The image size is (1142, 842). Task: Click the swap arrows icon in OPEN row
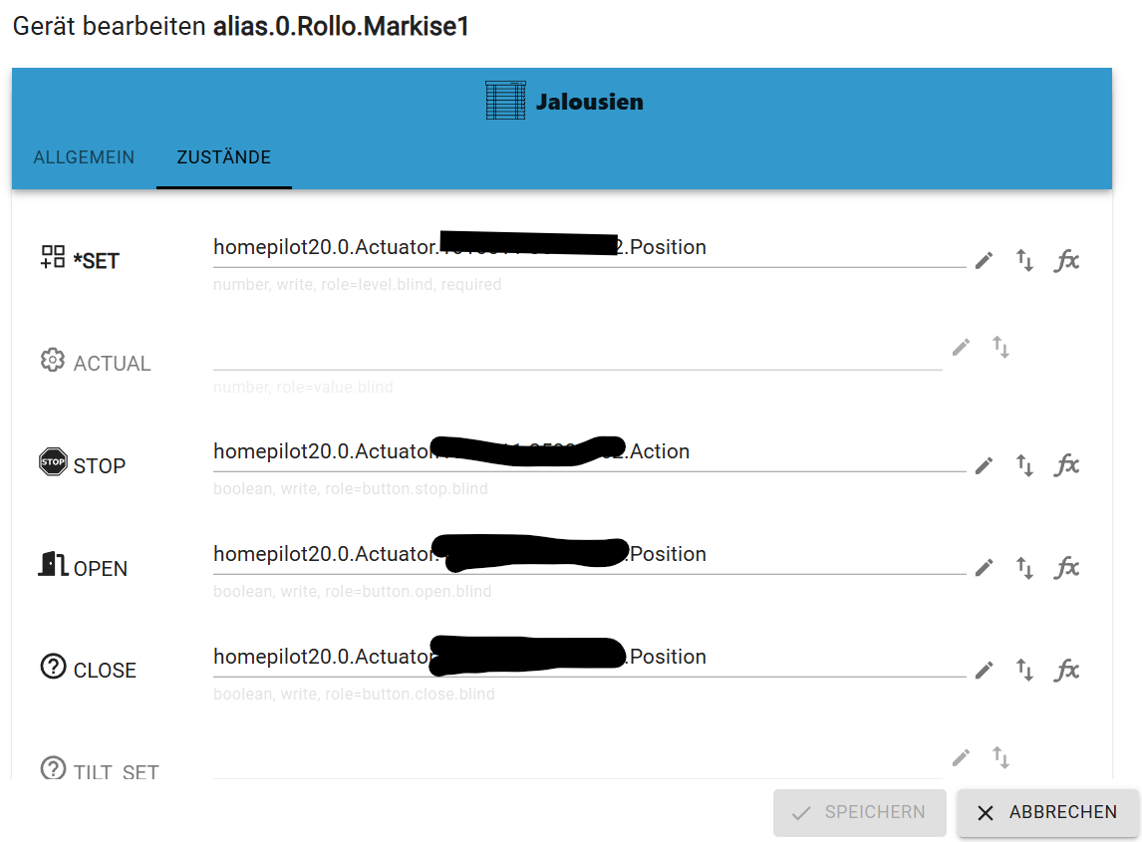(1024, 568)
